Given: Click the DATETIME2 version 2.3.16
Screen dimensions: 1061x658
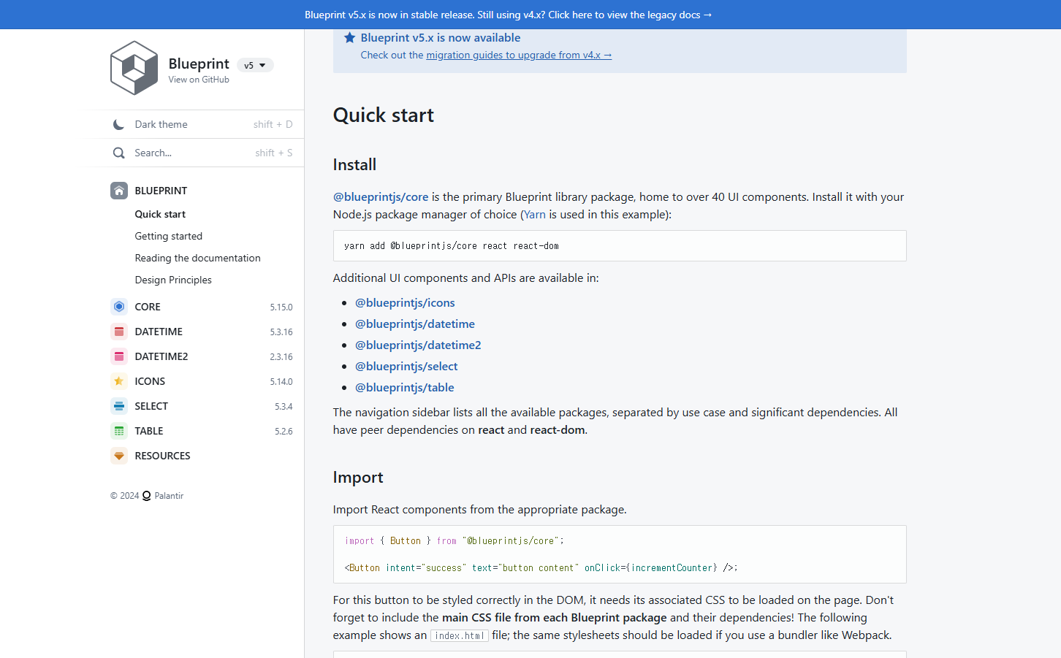Looking at the screenshot, I should 281,357.
